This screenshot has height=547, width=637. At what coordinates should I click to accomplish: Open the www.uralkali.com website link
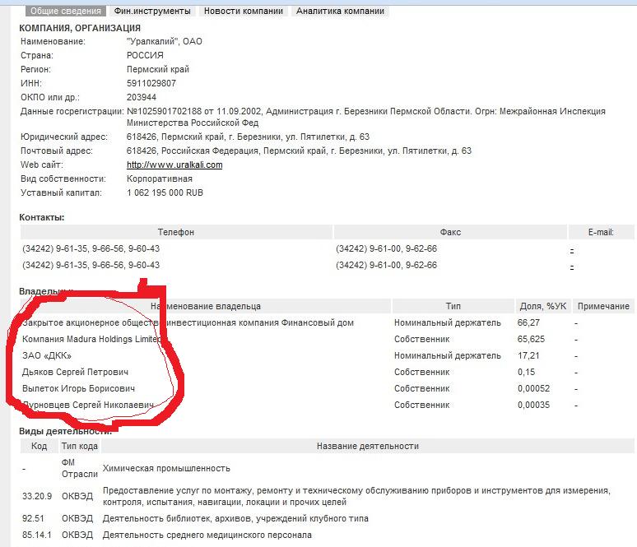coord(174,165)
